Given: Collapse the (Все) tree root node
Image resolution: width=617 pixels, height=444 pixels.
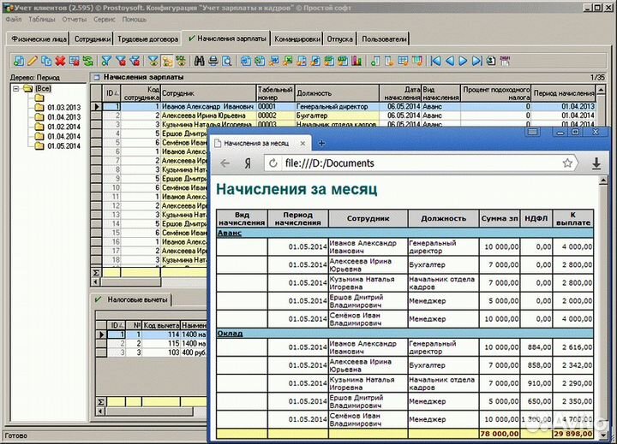Looking at the screenshot, I should [16, 88].
